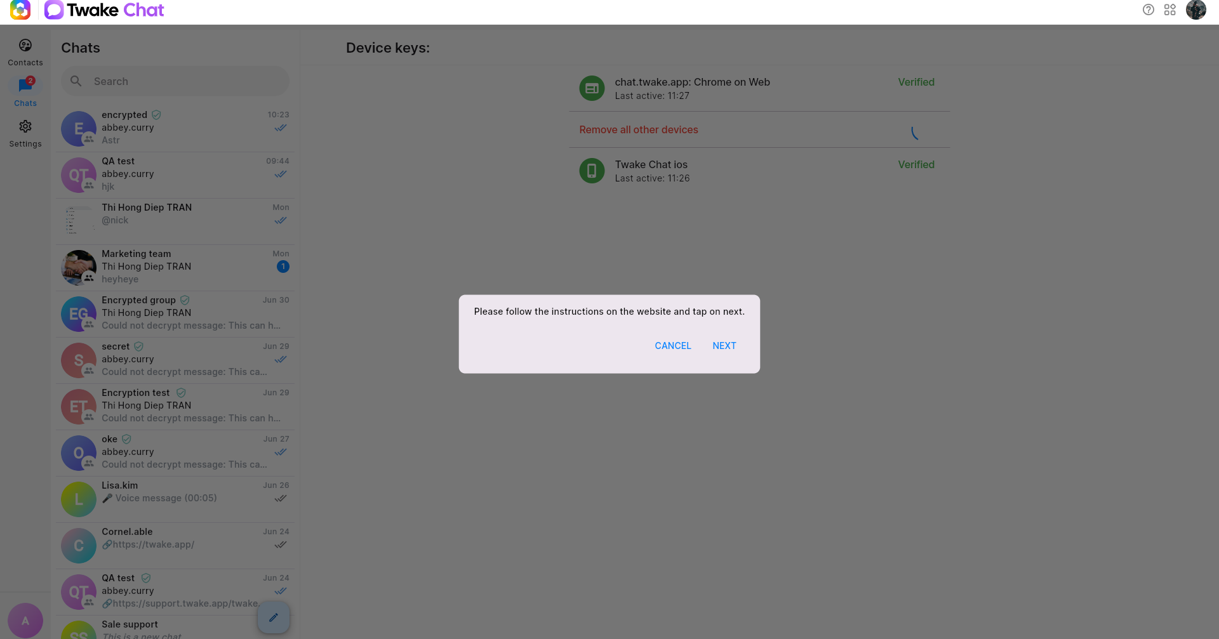Viewport: 1219px width, 639px height.
Task: Open the help question mark icon
Action: click(x=1149, y=10)
